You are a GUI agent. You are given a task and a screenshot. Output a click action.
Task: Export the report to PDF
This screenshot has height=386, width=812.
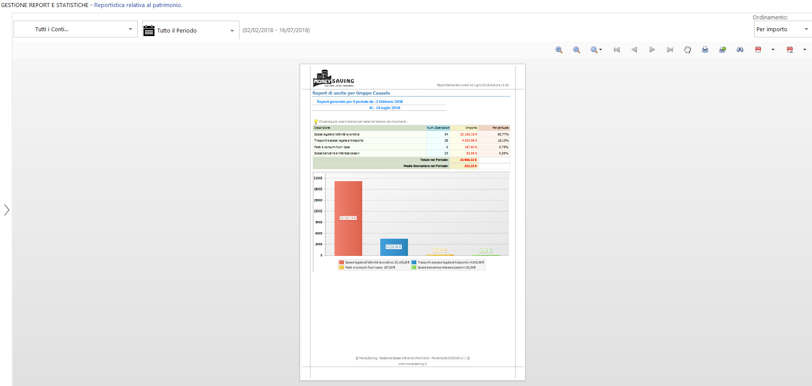pos(758,50)
